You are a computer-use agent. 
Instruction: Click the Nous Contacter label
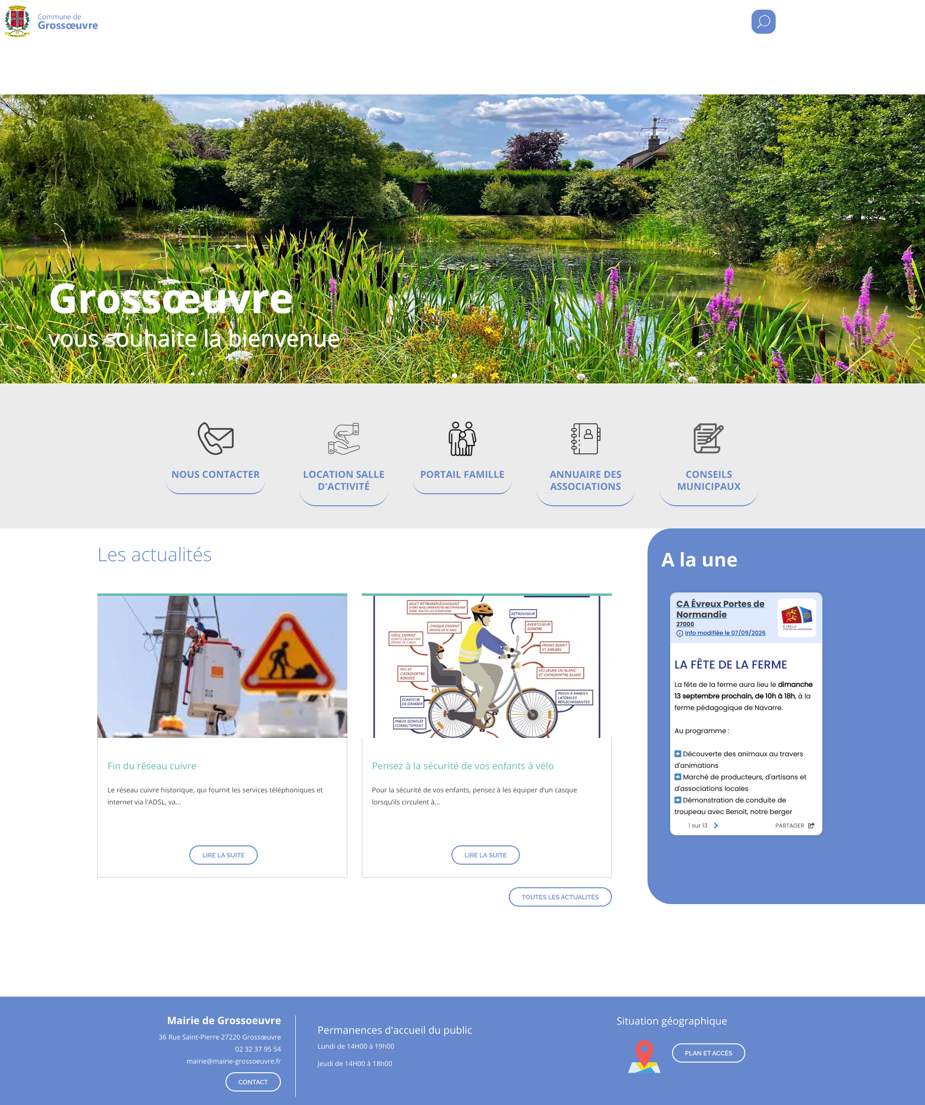pyautogui.click(x=216, y=474)
